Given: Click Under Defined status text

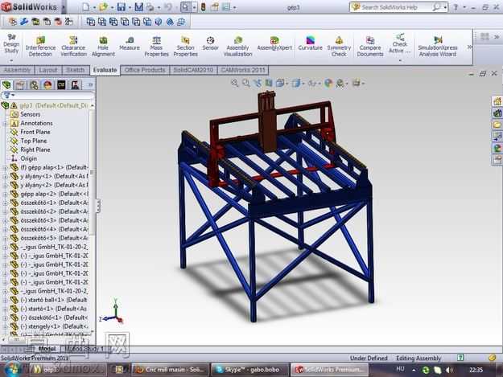Looking at the screenshot, I should coord(369,358).
